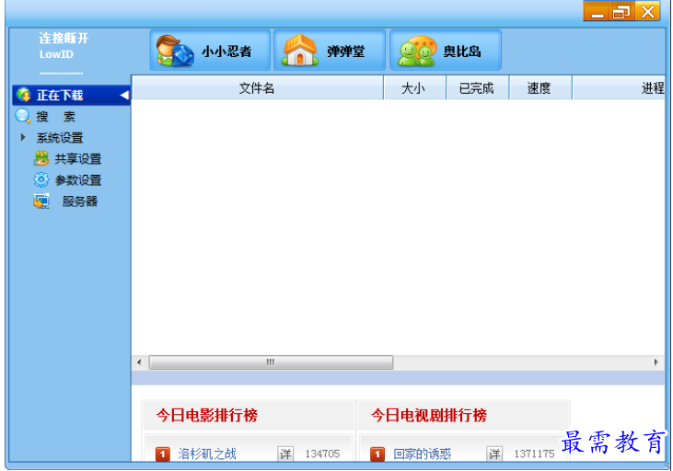
Task: Open 共享设置 in the sidebar
Action: click(77, 159)
